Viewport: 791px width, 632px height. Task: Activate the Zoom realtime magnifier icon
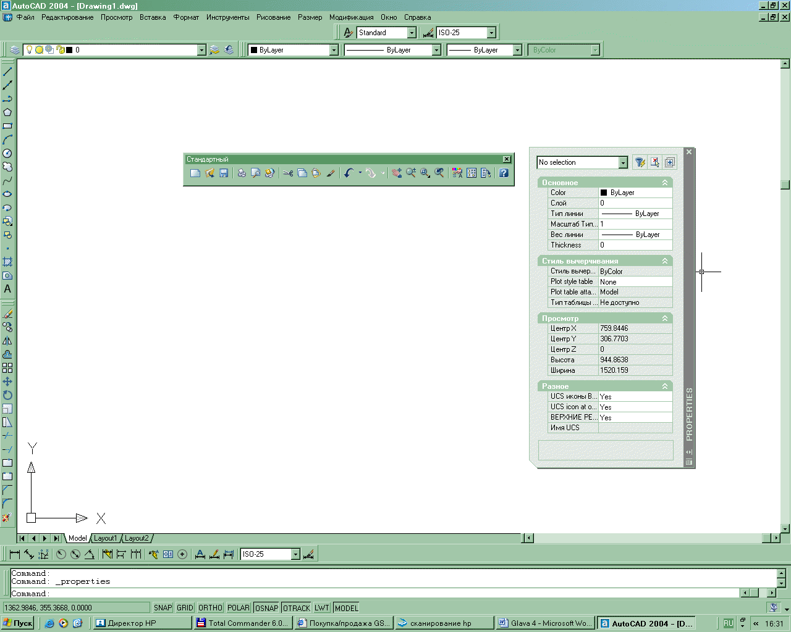click(411, 173)
